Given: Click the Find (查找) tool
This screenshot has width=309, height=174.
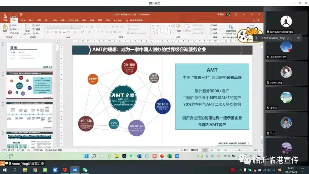Looking at the screenshot, I should point(213,25).
